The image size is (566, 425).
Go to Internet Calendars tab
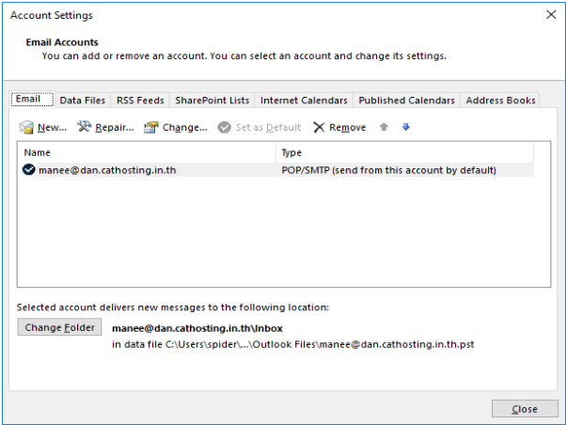(304, 101)
